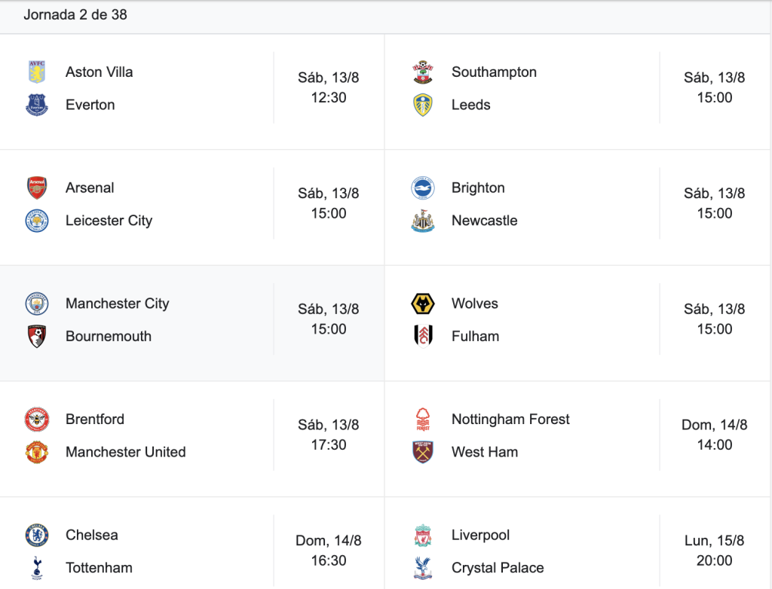The width and height of the screenshot is (772, 589).
Task: Select West Ham match time 14:00
Action: 715,445
